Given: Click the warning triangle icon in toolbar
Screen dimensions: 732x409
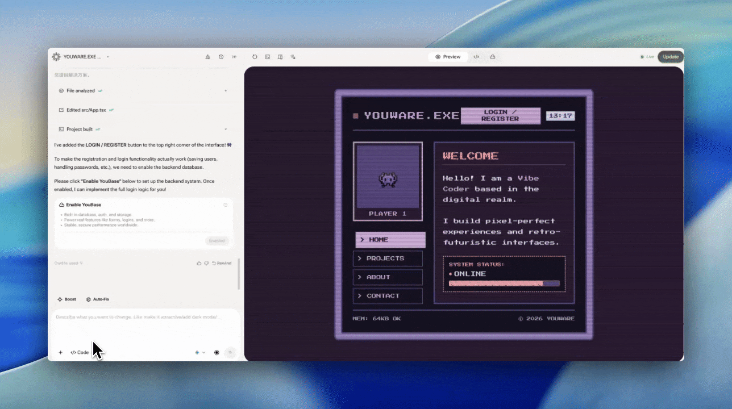Looking at the screenshot, I should 207,57.
